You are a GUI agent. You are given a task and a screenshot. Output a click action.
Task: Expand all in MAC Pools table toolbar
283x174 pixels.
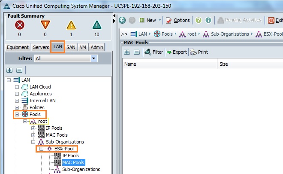click(127, 52)
